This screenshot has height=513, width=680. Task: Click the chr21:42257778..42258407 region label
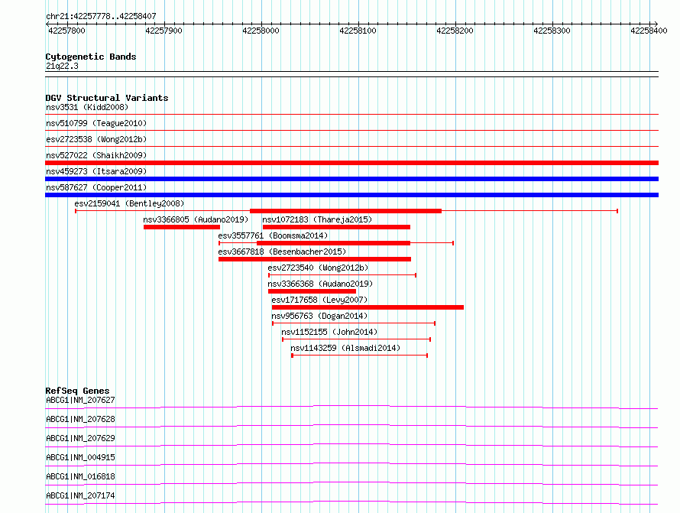(x=101, y=16)
